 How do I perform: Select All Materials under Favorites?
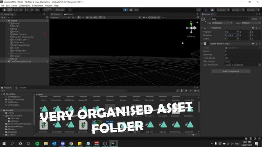tap(14, 97)
